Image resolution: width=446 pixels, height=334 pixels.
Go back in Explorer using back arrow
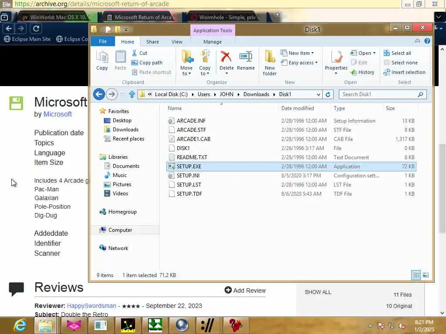[x=99, y=94]
